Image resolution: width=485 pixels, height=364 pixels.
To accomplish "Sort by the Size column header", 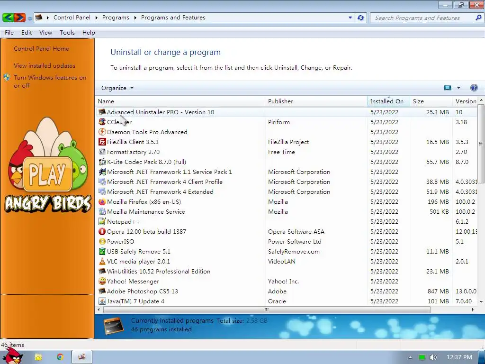I will click(431, 101).
